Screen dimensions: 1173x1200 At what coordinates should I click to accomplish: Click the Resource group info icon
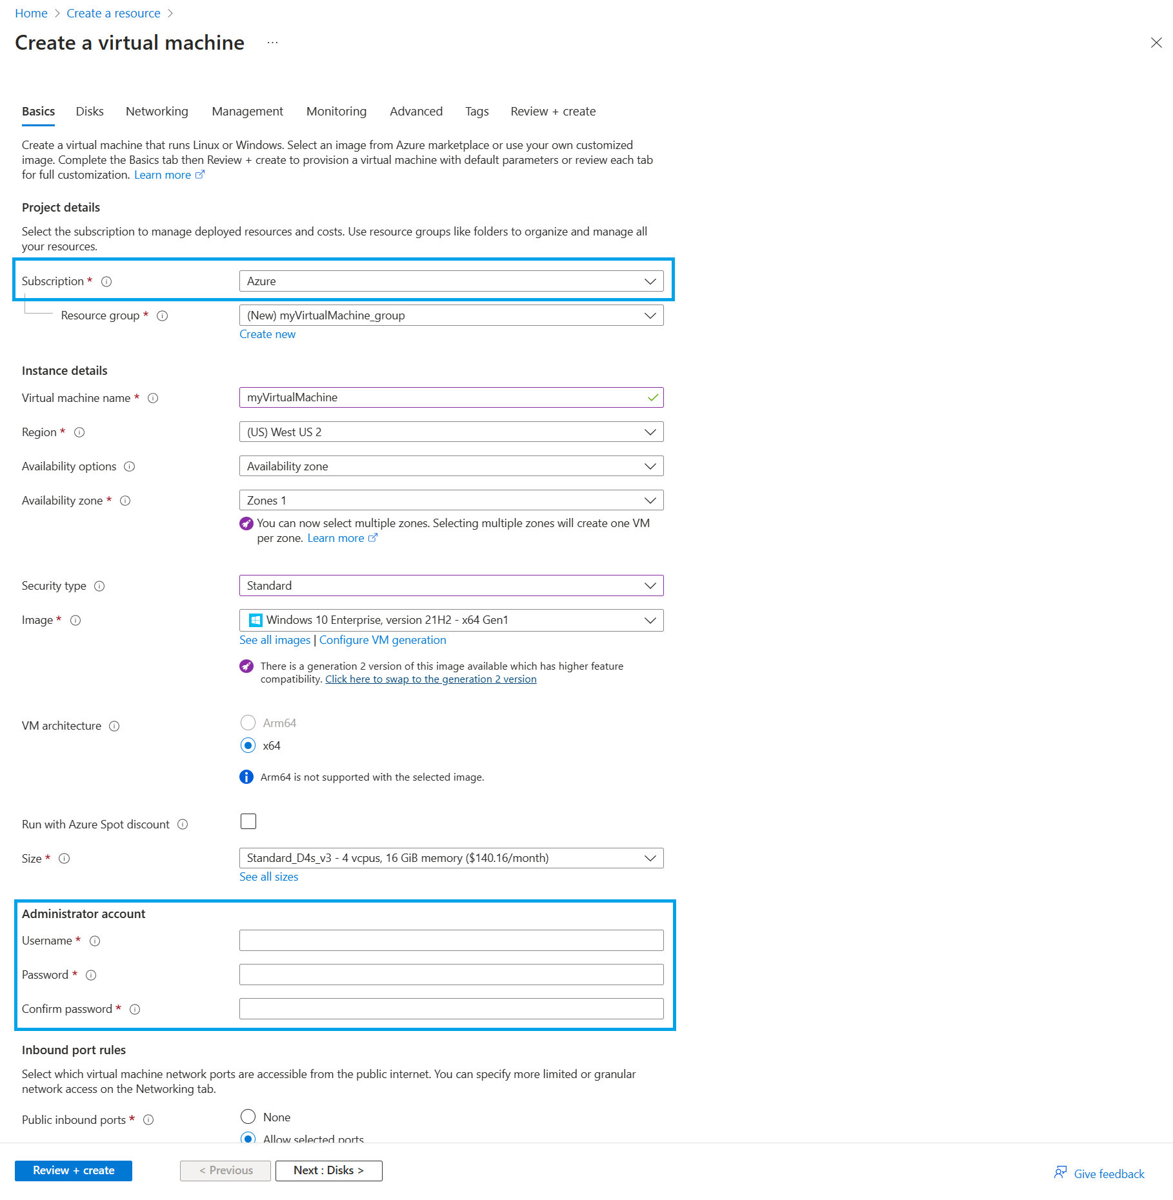point(163,316)
